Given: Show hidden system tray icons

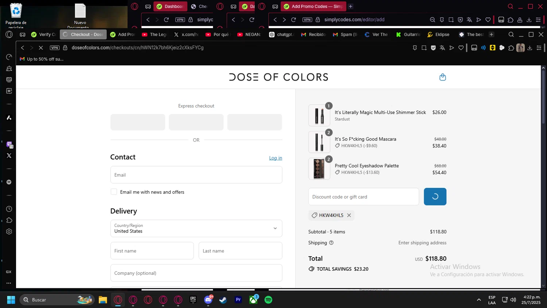Looking at the screenshot, I should (x=479, y=300).
